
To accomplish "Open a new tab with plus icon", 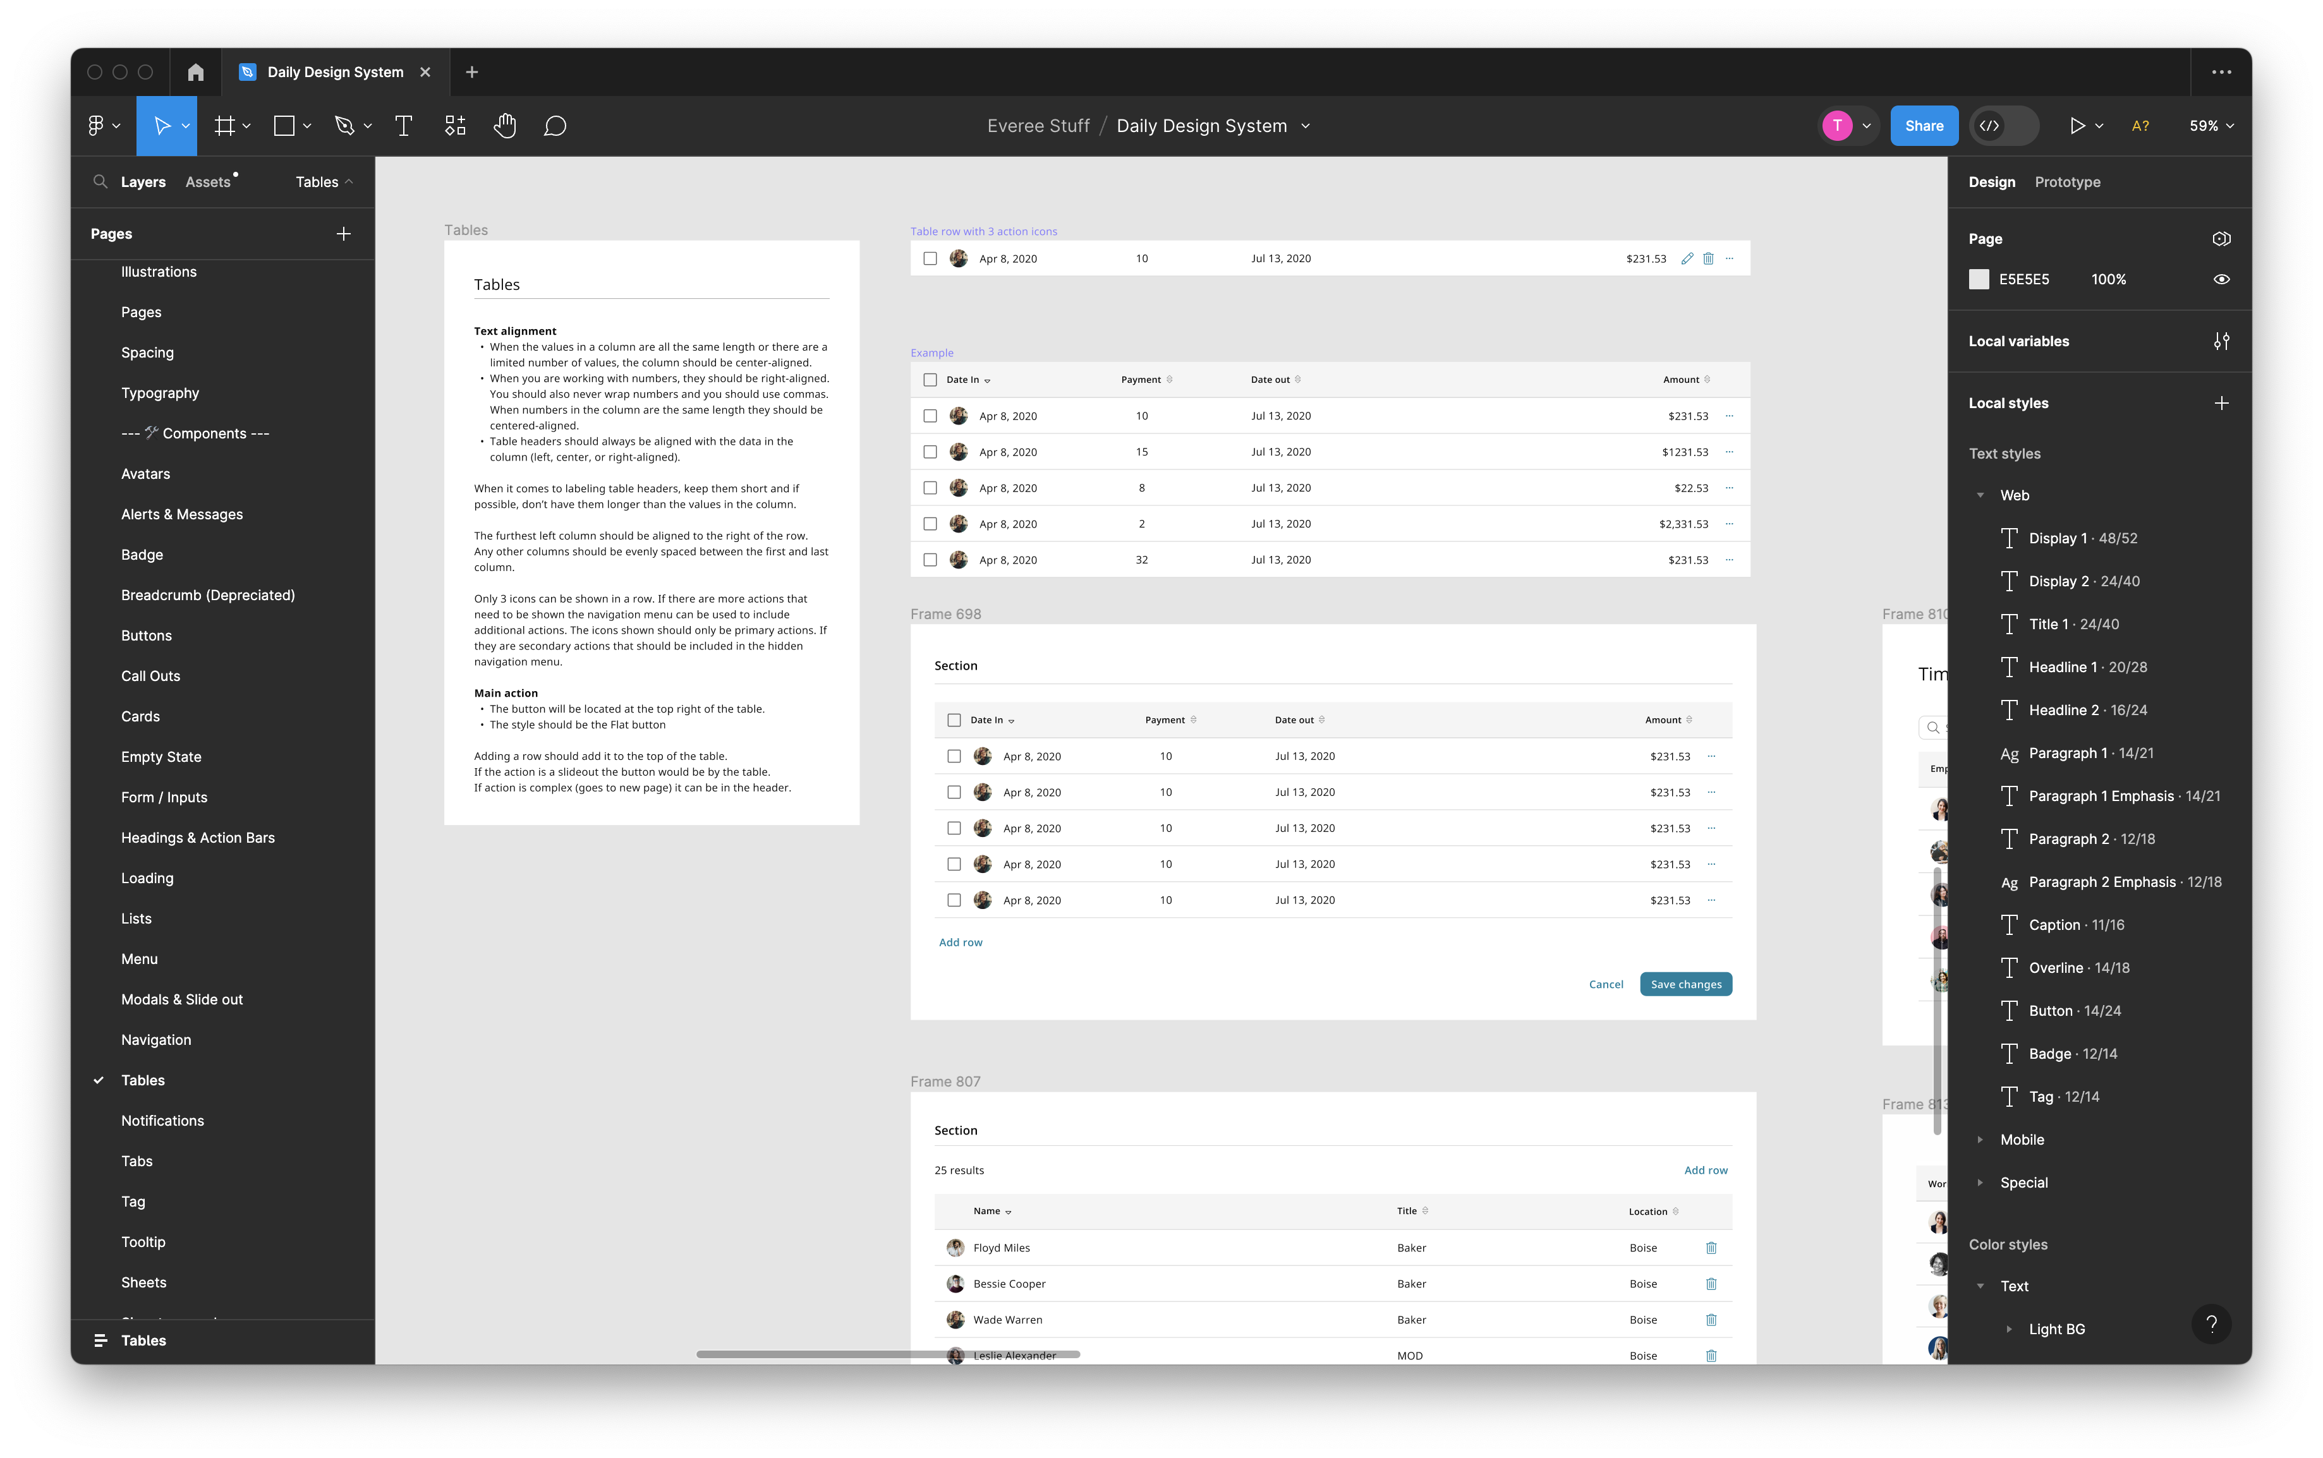I will pyautogui.click(x=471, y=72).
